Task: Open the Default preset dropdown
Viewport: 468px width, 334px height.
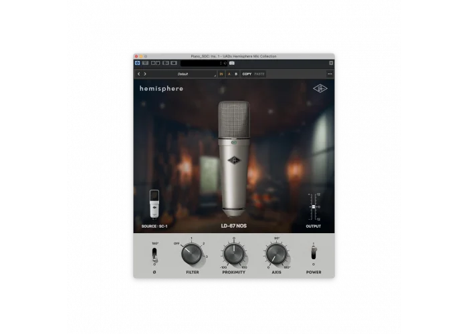Action: click(183, 74)
